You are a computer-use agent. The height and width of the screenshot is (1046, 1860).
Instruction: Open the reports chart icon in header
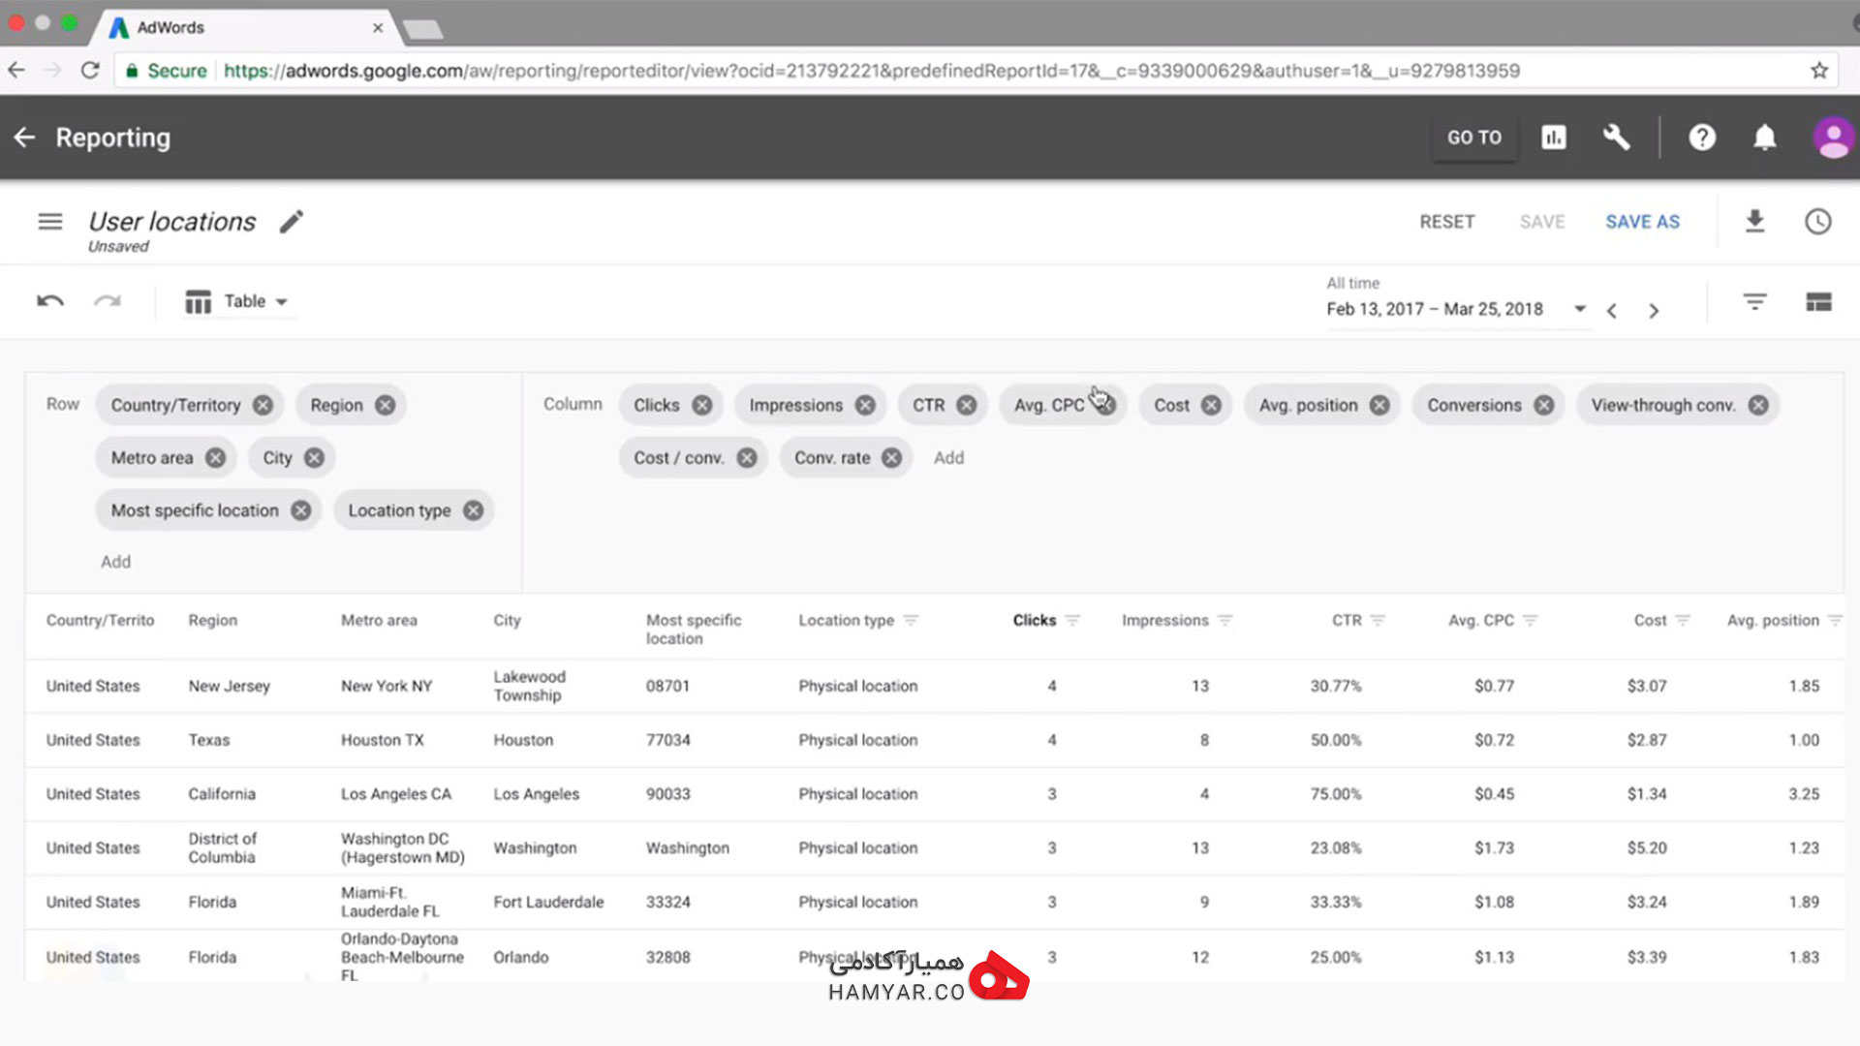pos(1554,138)
